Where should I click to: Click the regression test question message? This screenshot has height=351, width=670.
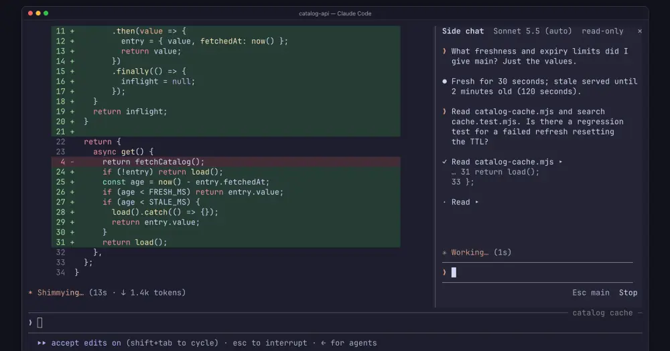click(537, 126)
